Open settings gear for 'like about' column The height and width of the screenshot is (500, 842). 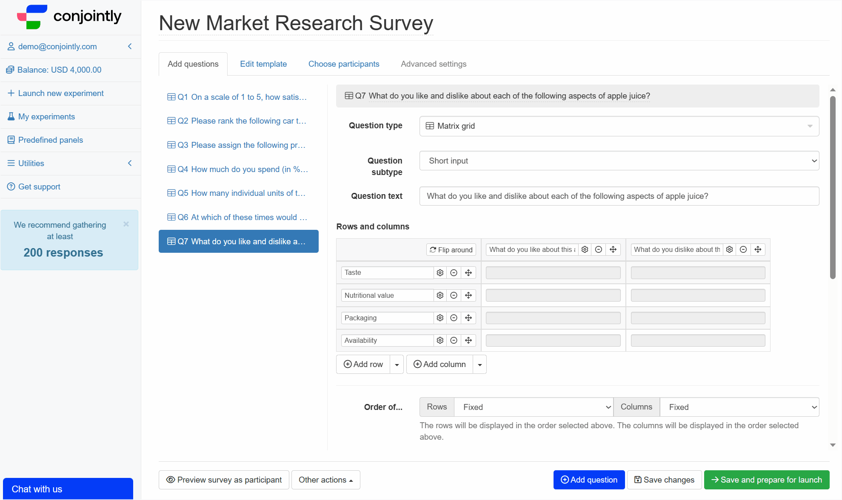(585, 249)
